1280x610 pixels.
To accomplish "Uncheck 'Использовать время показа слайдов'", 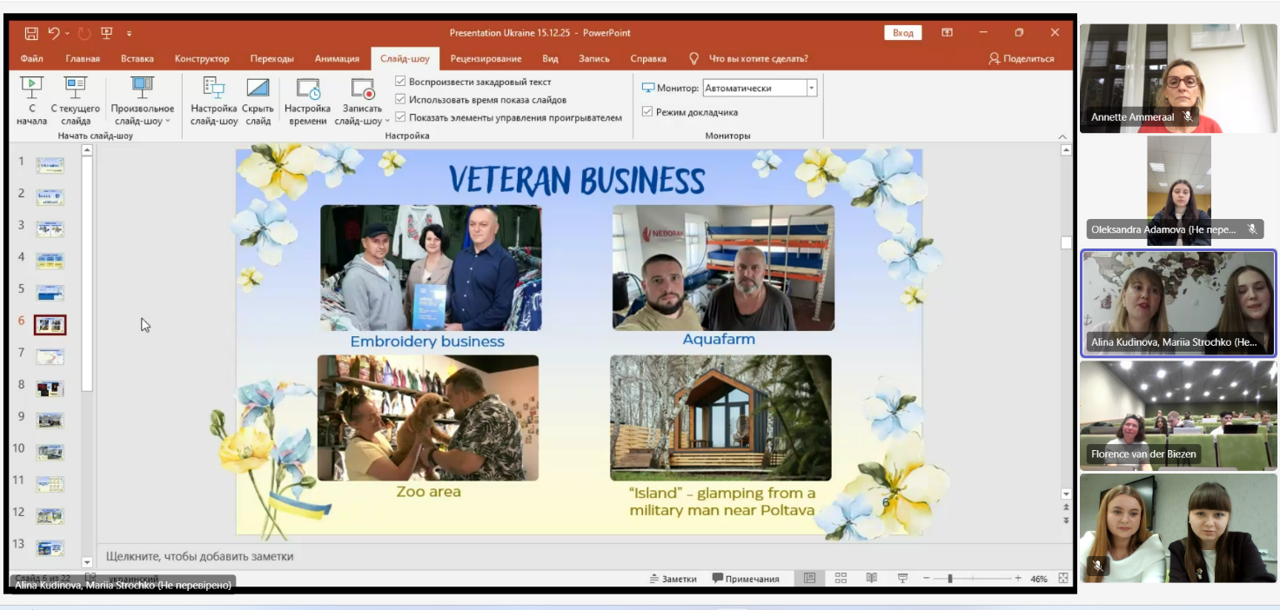I will [401, 99].
